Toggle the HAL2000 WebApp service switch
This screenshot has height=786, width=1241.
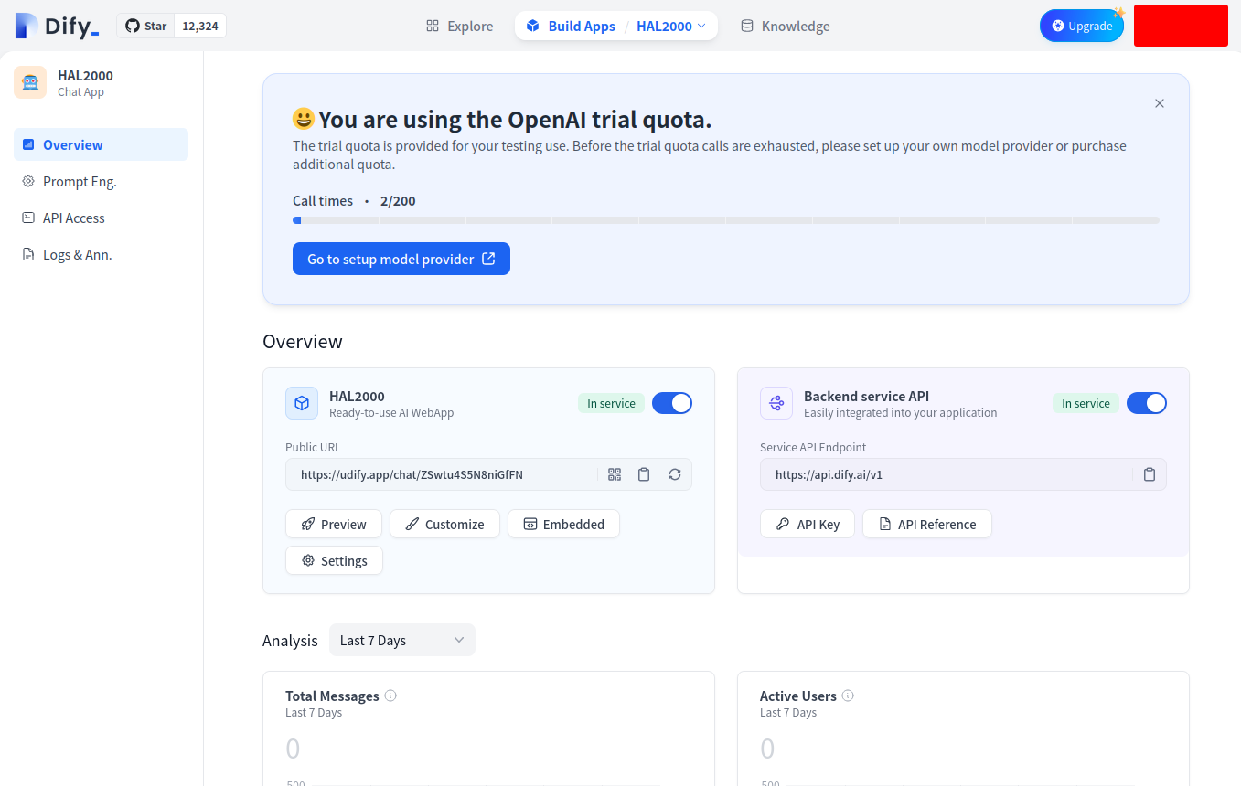672,403
